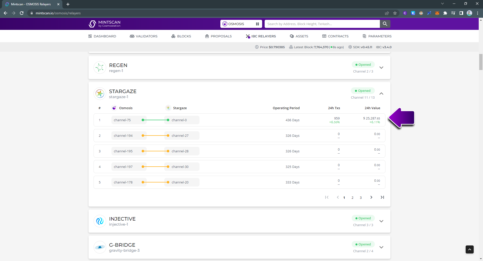Open the browser extensions puzzle icon
Image resolution: width=483 pixels, height=261 pixels.
[x=445, y=13]
